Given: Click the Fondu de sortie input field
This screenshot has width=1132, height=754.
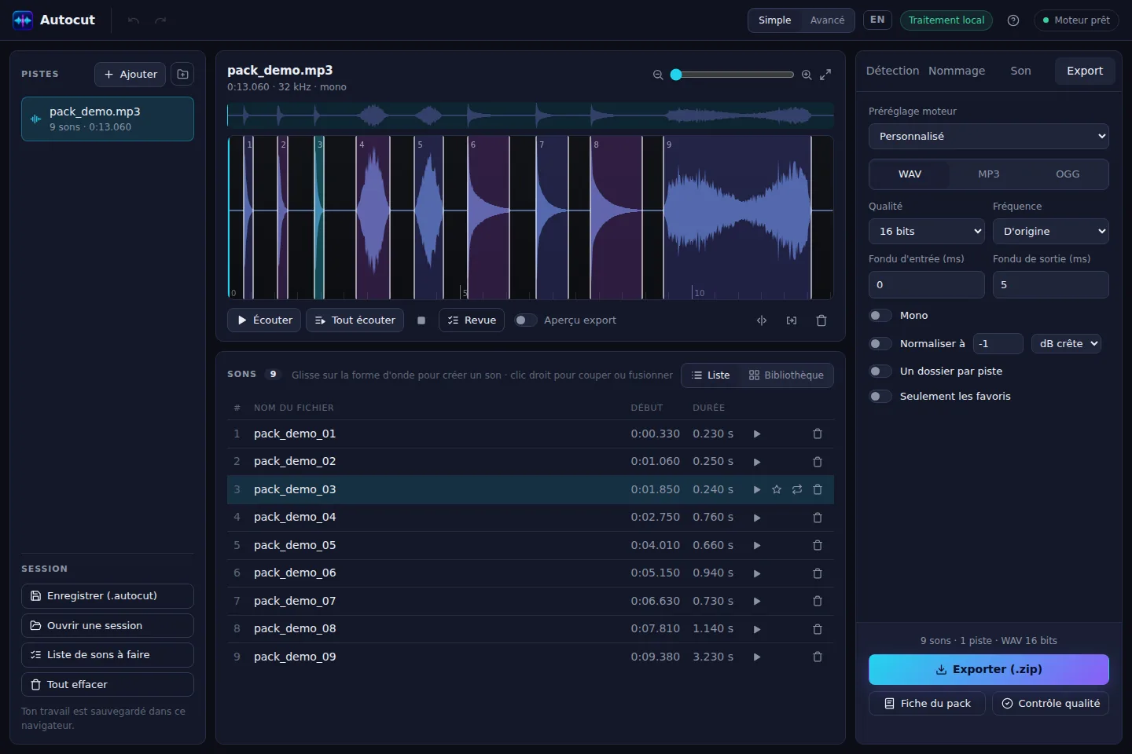Looking at the screenshot, I should (x=1051, y=284).
